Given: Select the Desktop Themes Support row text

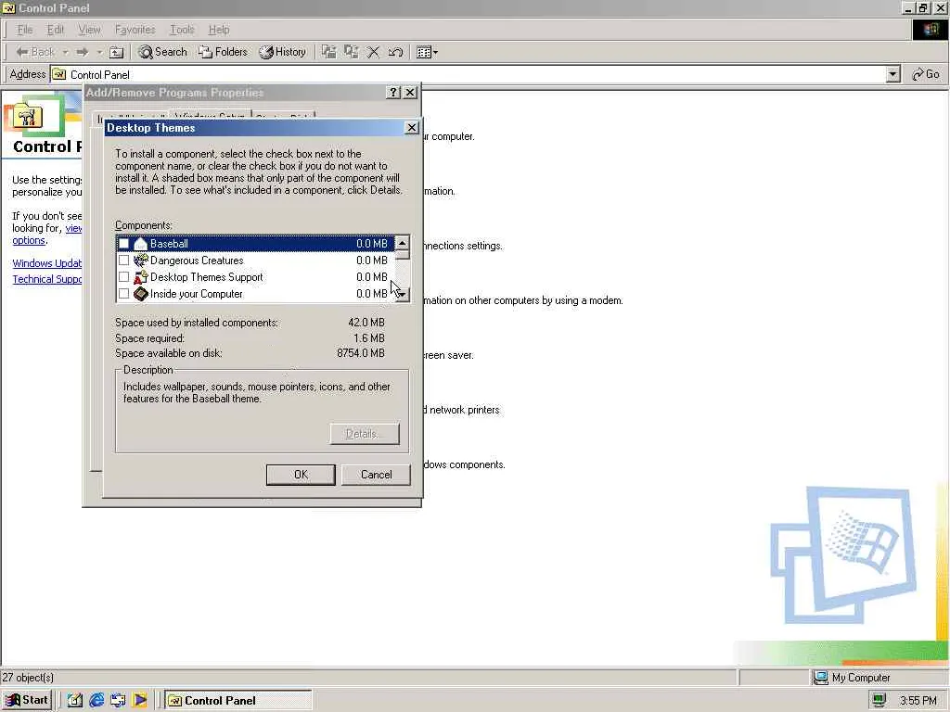Looking at the screenshot, I should [207, 276].
